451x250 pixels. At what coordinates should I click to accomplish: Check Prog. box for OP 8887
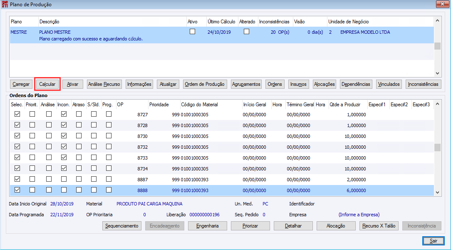coord(109,179)
